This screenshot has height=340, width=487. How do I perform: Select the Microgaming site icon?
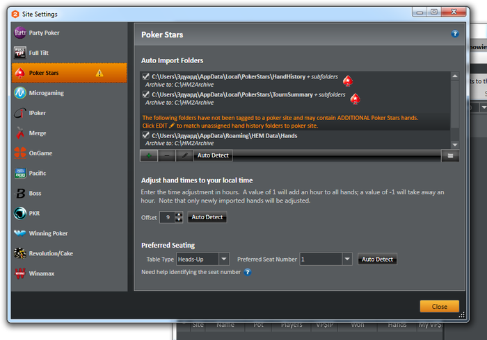click(20, 93)
